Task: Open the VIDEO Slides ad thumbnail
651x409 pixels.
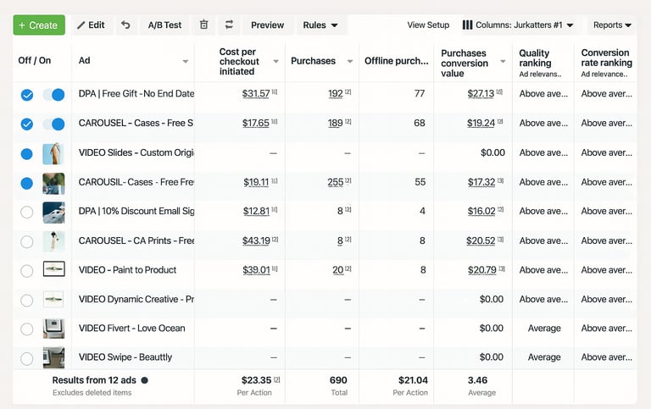Action: tap(53, 153)
